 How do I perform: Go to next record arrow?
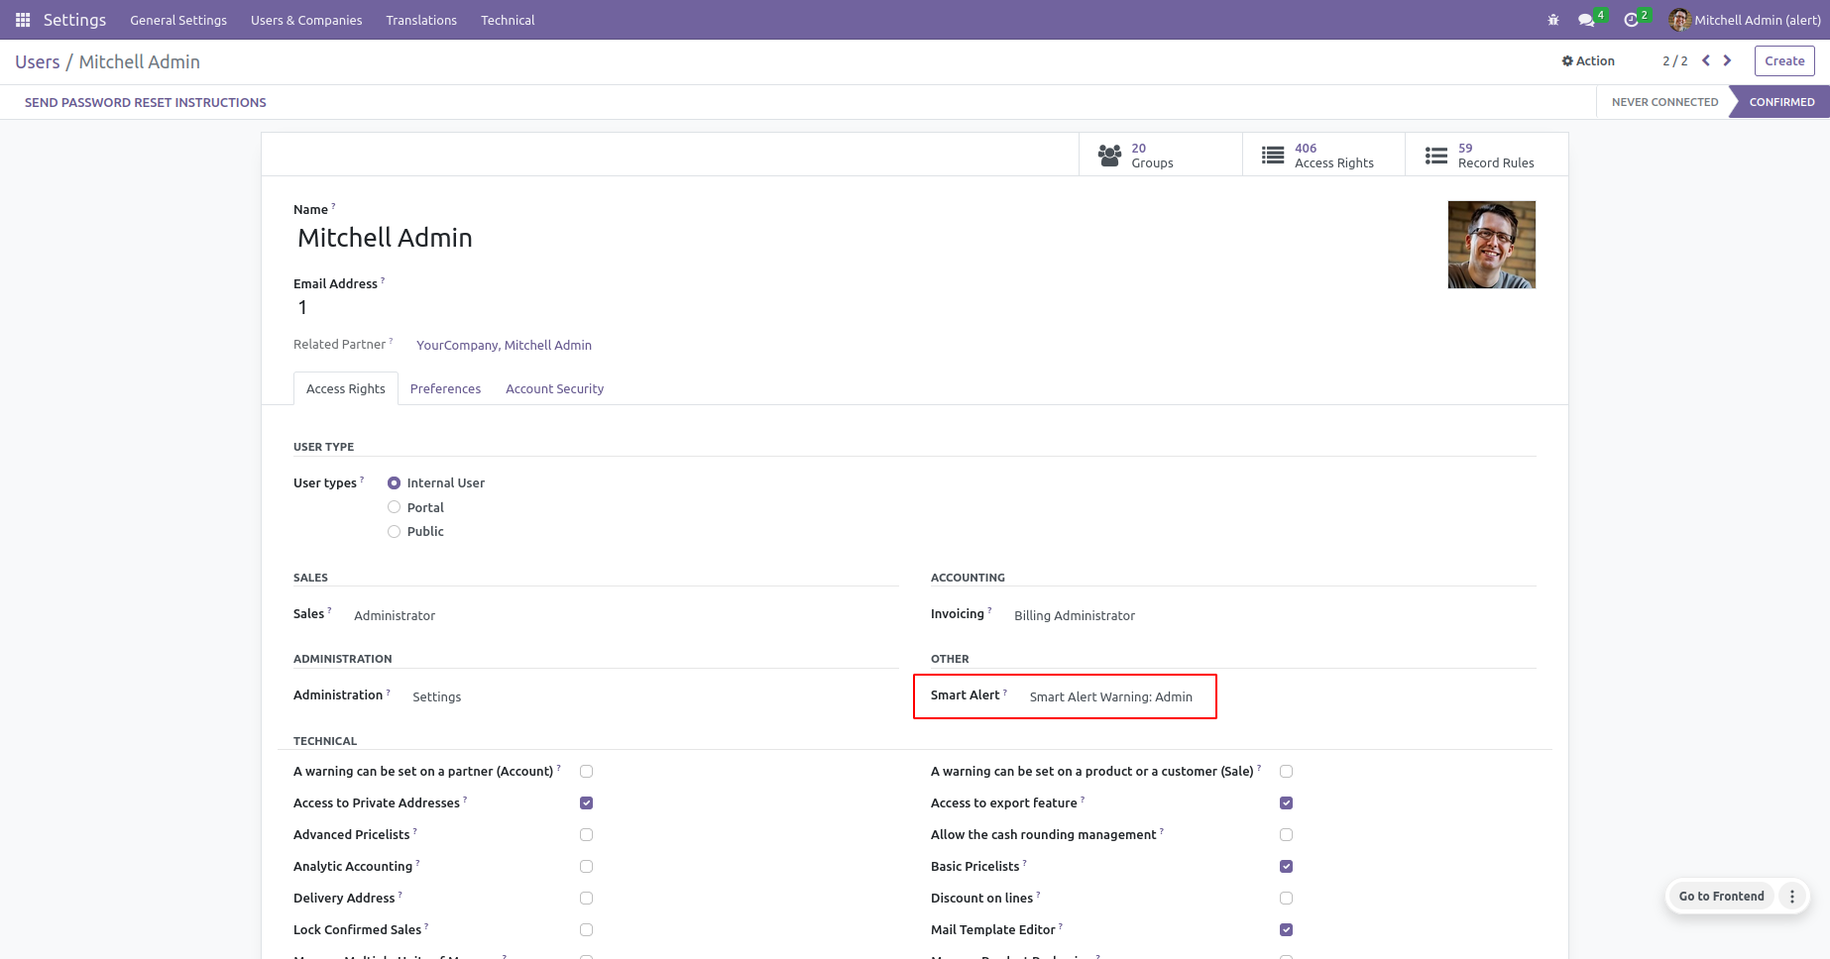point(1728,60)
